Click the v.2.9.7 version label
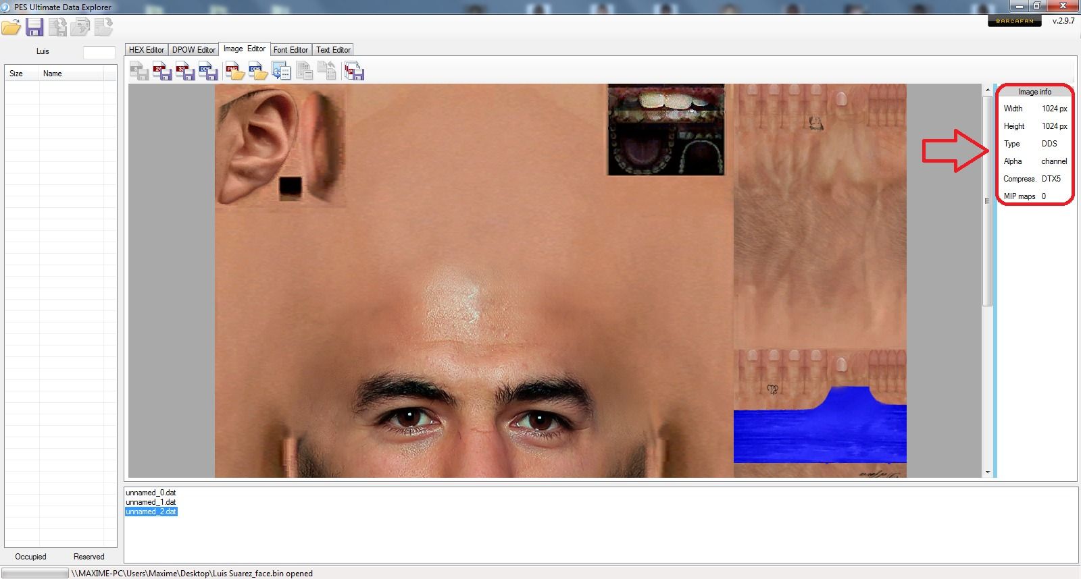1081x579 pixels. tap(1063, 21)
